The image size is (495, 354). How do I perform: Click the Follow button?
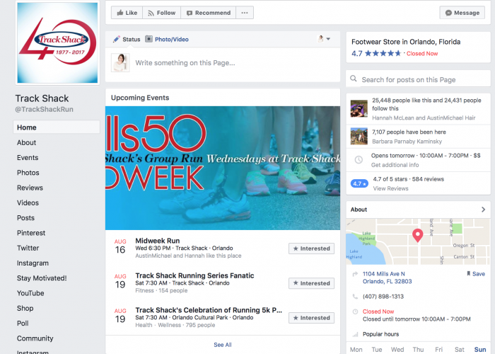[162, 13]
